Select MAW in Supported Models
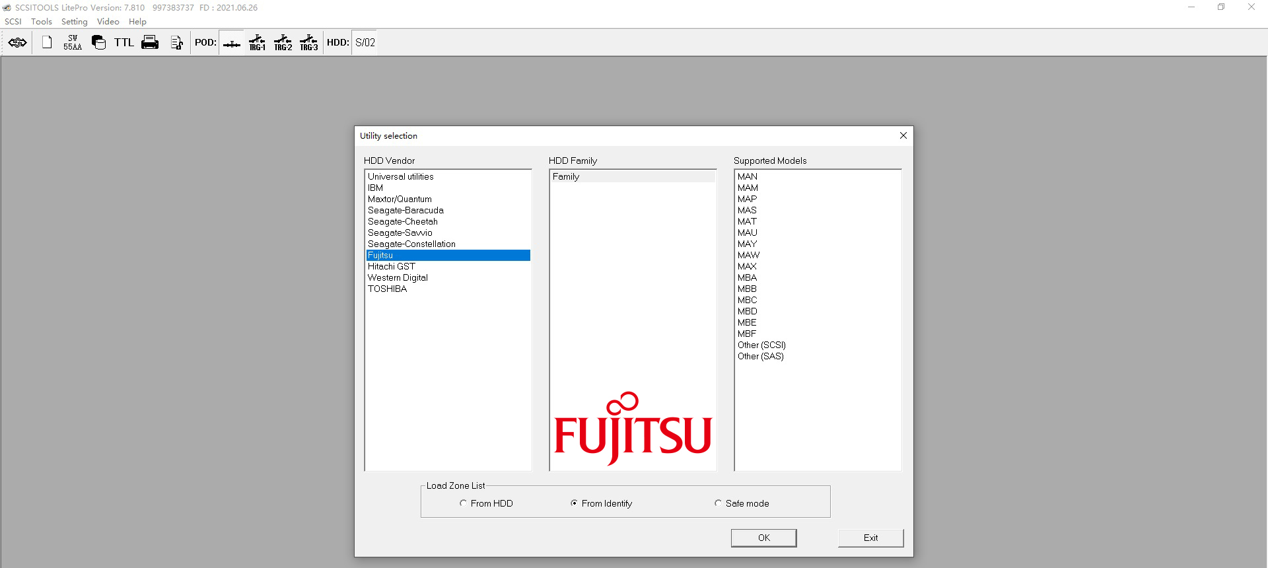This screenshot has width=1268, height=568. pyautogui.click(x=818, y=255)
